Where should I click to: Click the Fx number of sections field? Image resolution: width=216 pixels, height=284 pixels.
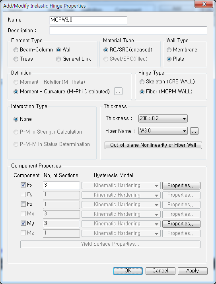coord(61,185)
